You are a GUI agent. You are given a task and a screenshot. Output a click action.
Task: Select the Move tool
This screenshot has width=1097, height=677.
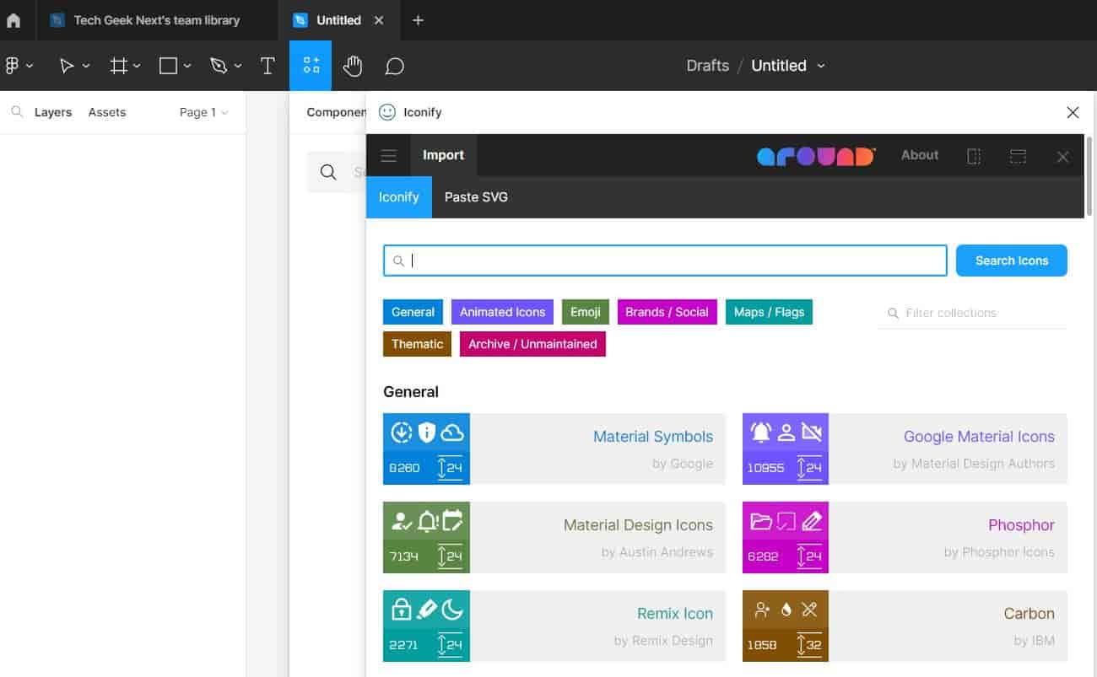[x=67, y=66]
